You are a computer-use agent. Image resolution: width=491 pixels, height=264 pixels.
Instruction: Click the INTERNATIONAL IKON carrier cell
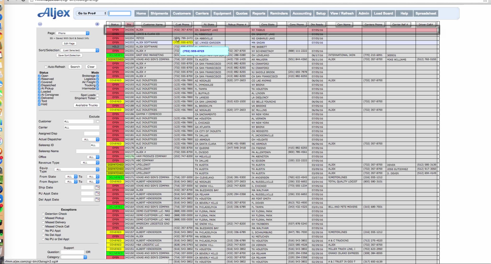(x=344, y=55)
